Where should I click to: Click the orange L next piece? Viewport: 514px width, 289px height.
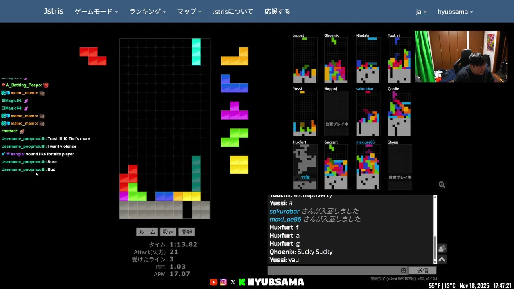click(x=235, y=56)
